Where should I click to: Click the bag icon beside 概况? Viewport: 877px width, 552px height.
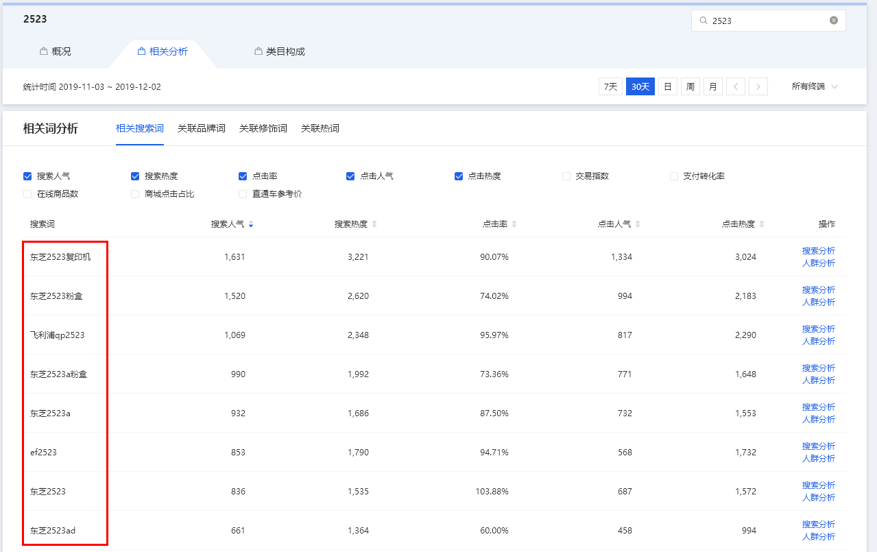44,51
